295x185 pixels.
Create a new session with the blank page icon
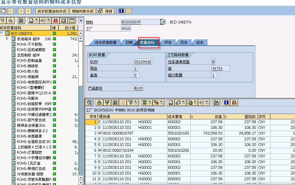click(x=3, y=11)
